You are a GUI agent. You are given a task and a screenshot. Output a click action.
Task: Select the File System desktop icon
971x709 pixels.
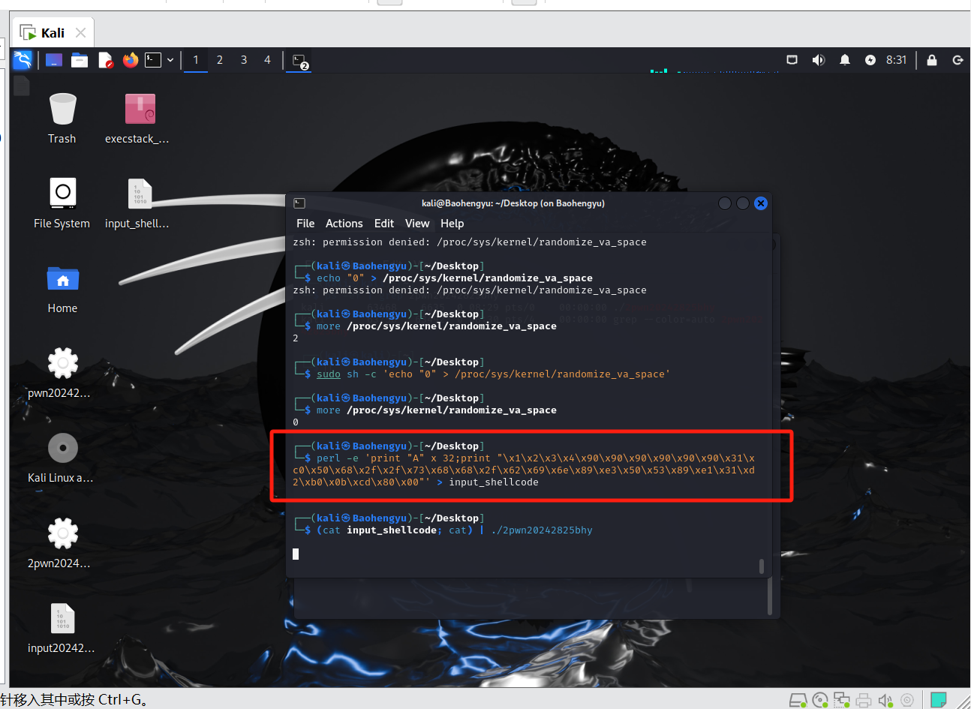click(x=62, y=203)
